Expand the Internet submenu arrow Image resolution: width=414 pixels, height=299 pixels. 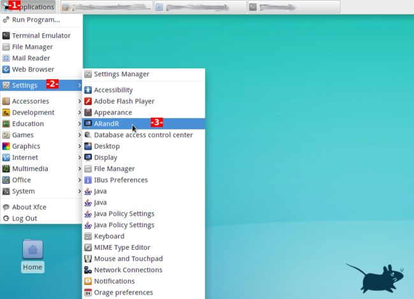(x=79, y=157)
